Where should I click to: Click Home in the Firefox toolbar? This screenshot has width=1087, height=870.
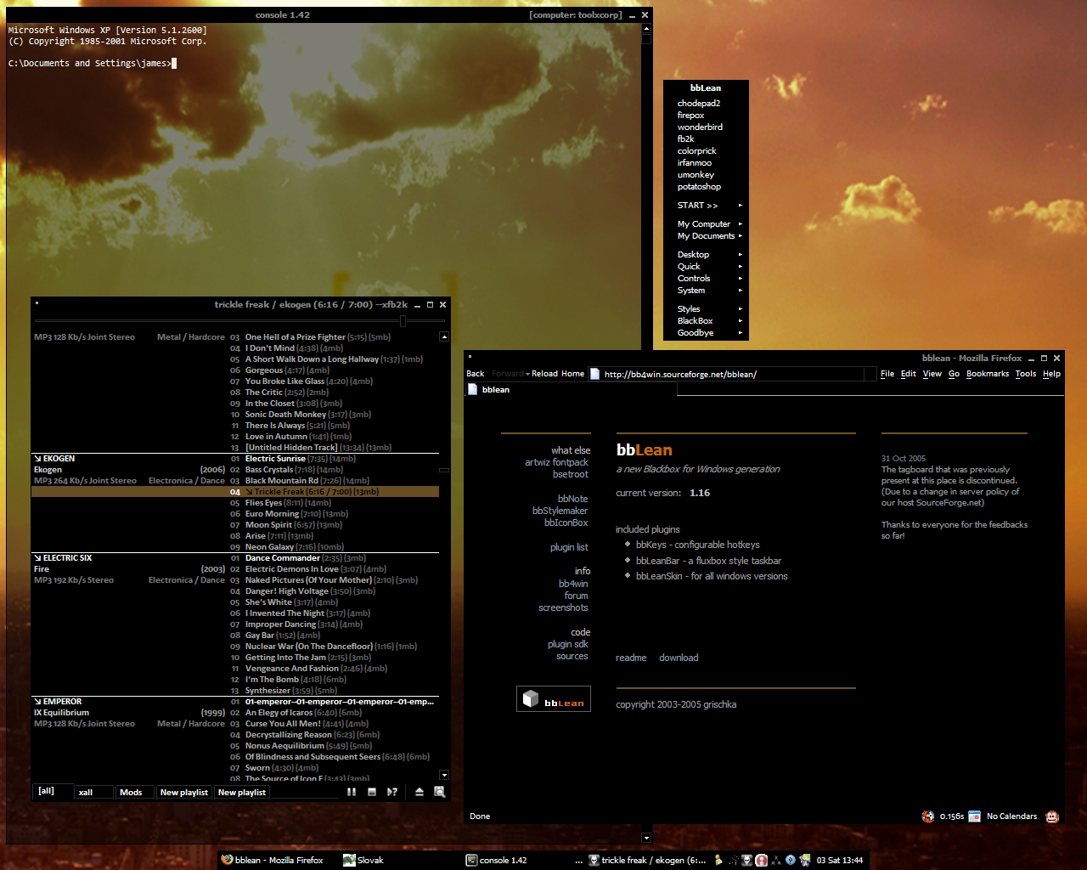(x=572, y=374)
